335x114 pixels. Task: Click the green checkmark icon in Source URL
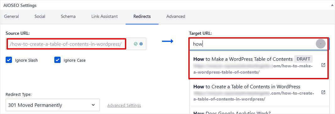[x=135, y=44]
